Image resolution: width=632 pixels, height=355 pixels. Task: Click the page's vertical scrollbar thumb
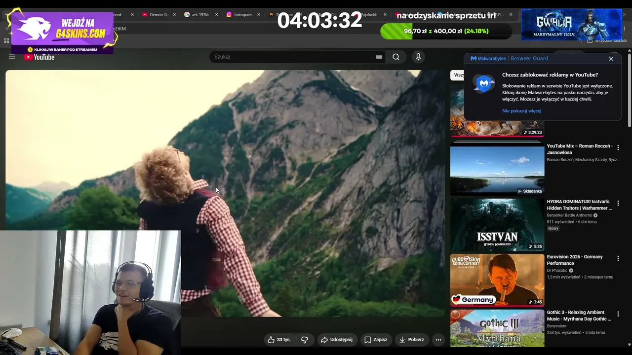(629, 90)
